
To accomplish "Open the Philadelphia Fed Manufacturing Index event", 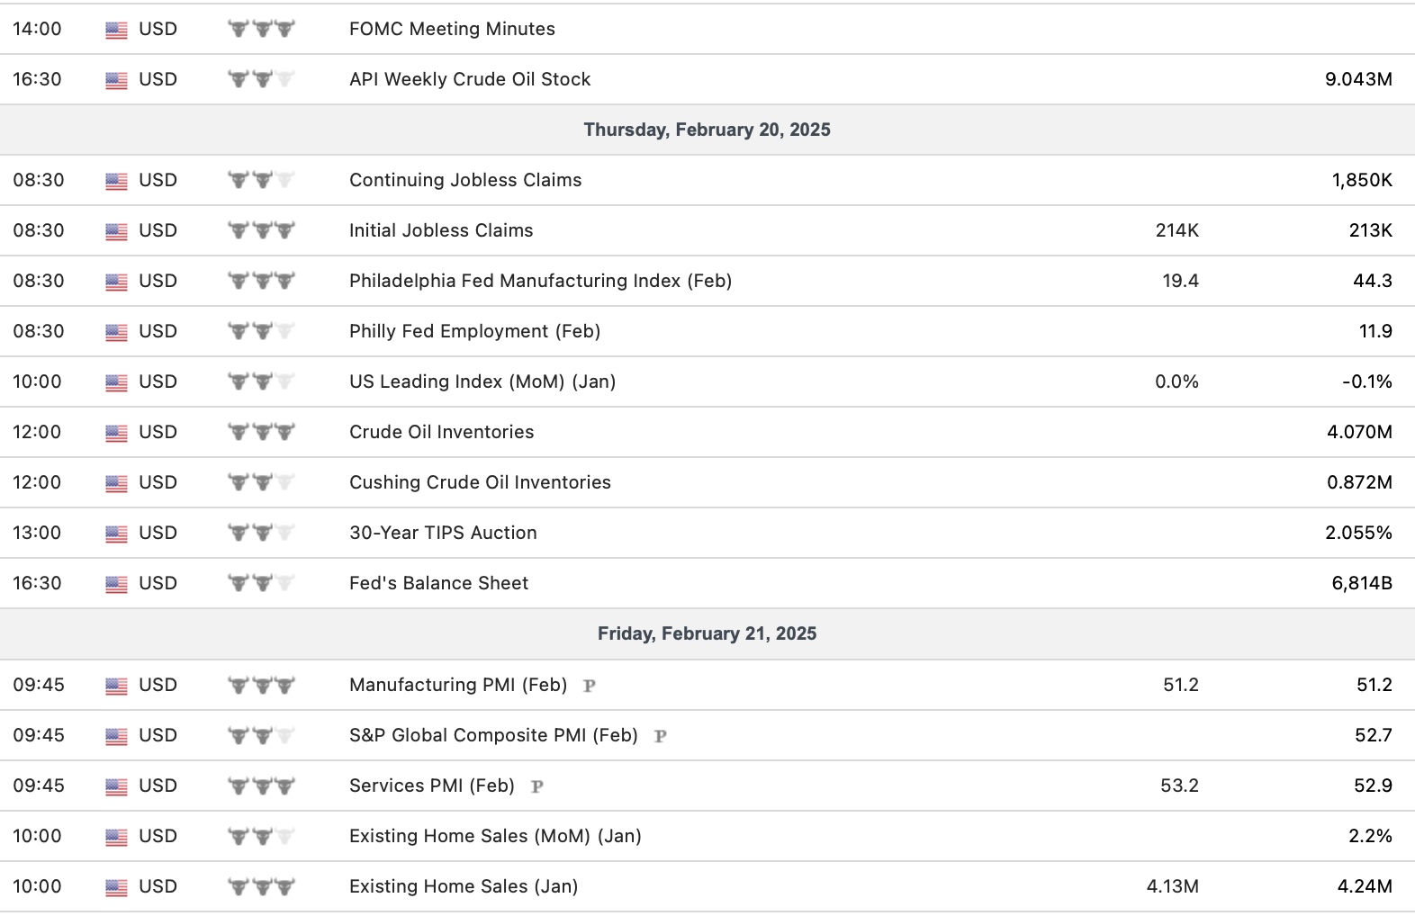I will (x=540, y=281).
